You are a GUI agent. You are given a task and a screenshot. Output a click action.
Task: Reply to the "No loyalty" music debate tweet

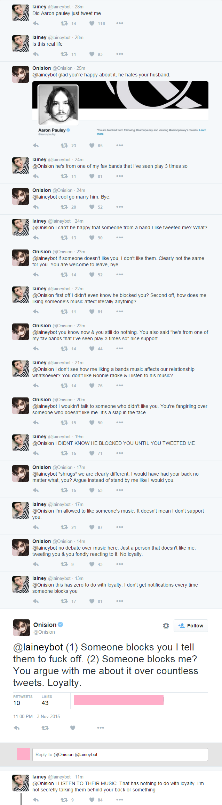tap(35, 564)
